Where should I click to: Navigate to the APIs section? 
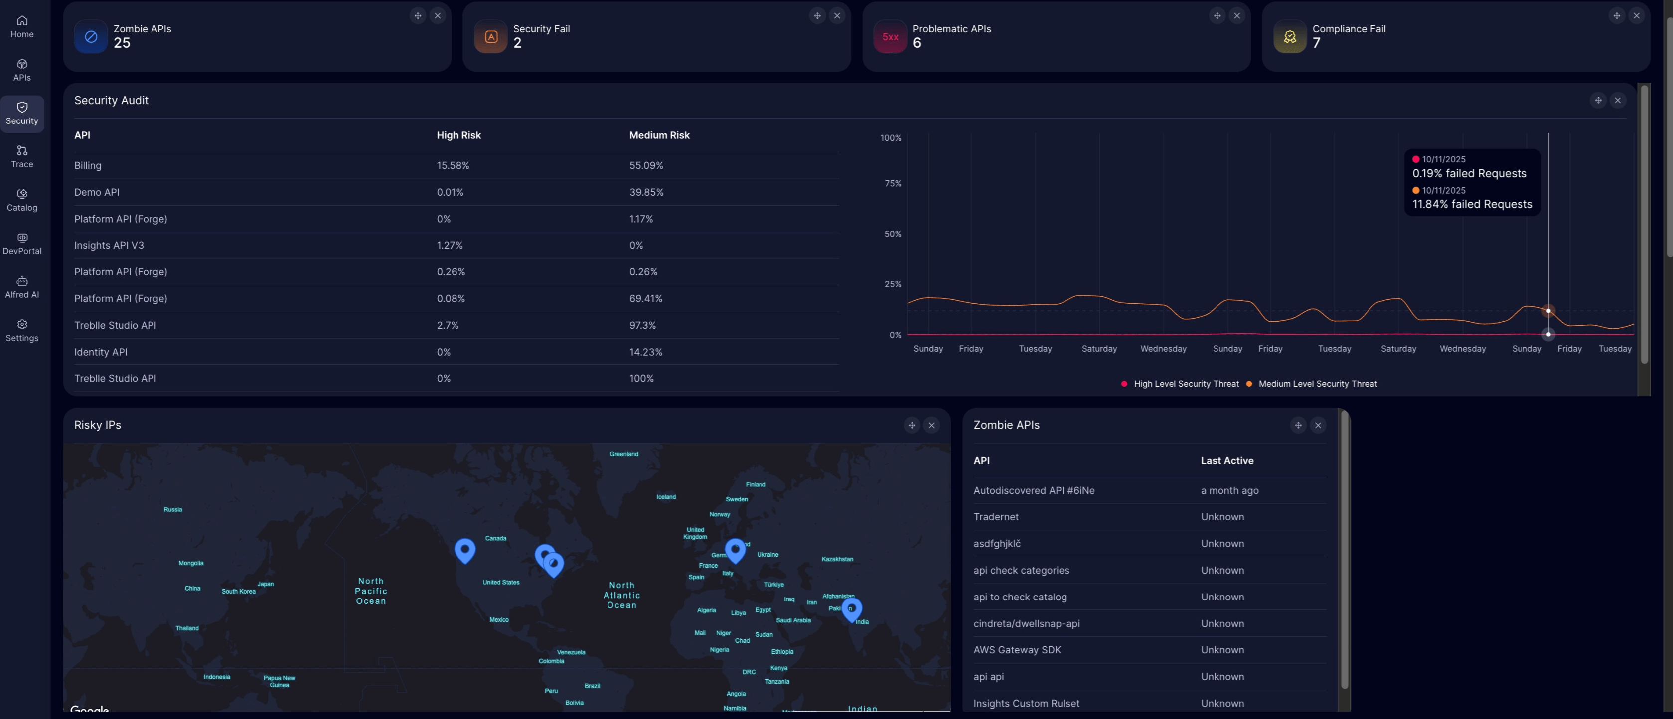coord(21,69)
